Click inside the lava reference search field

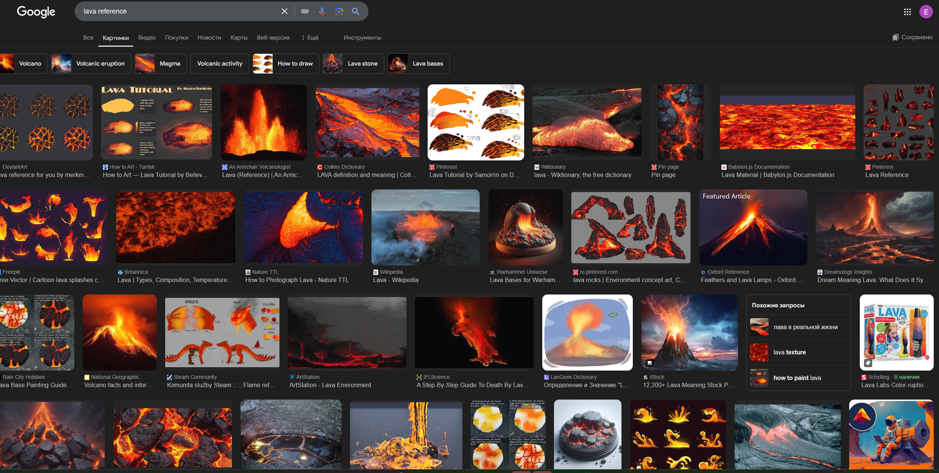pyautogui.click(x=177, y=11)
